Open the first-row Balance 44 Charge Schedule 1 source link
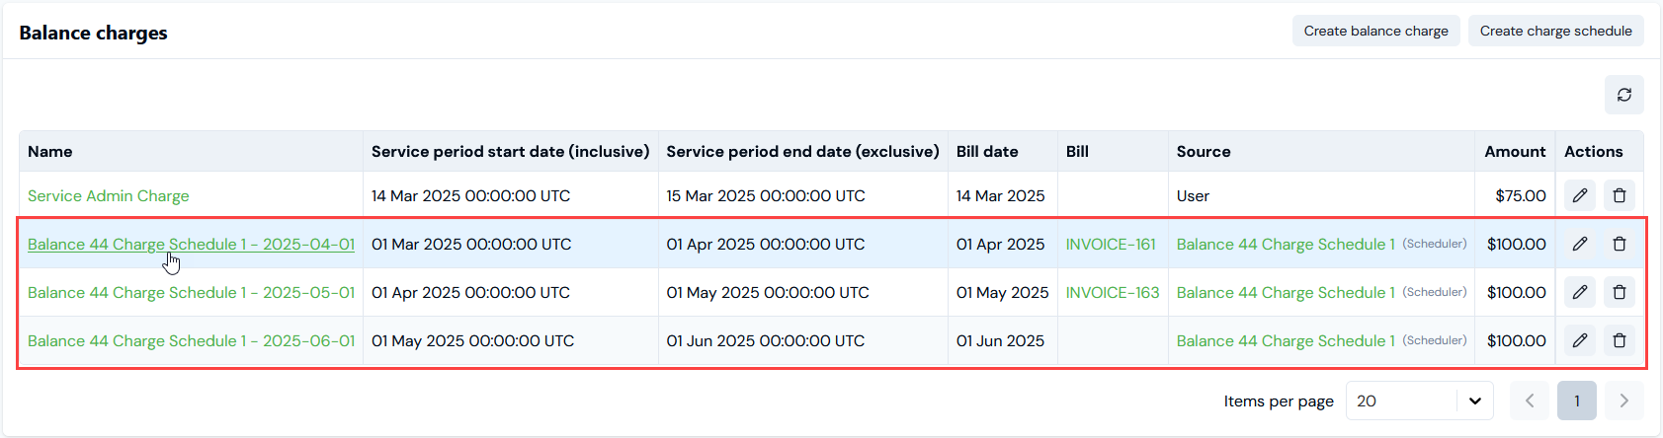1663x438 pixels. (1286, 244)
